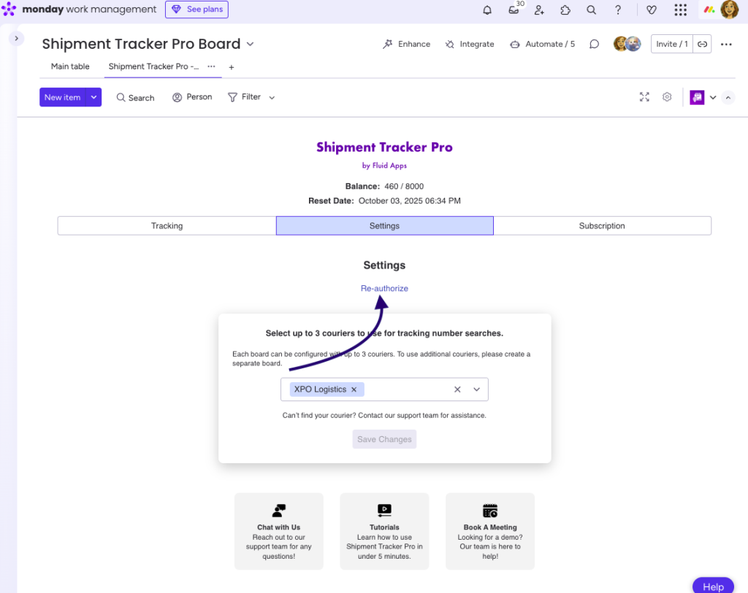This screenshot has width=748, height=593.
Task: Open the Tracking tab
Action: point(167,226)
